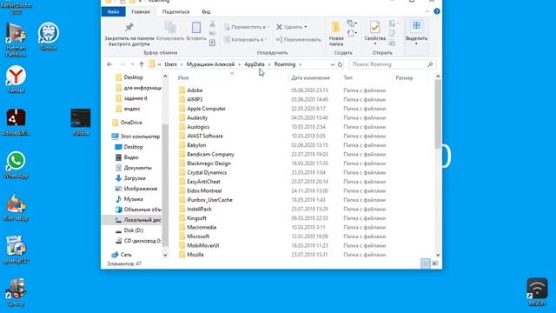
Task: Switch to the Share ribbon tab
Action: (x=175, y=11)
